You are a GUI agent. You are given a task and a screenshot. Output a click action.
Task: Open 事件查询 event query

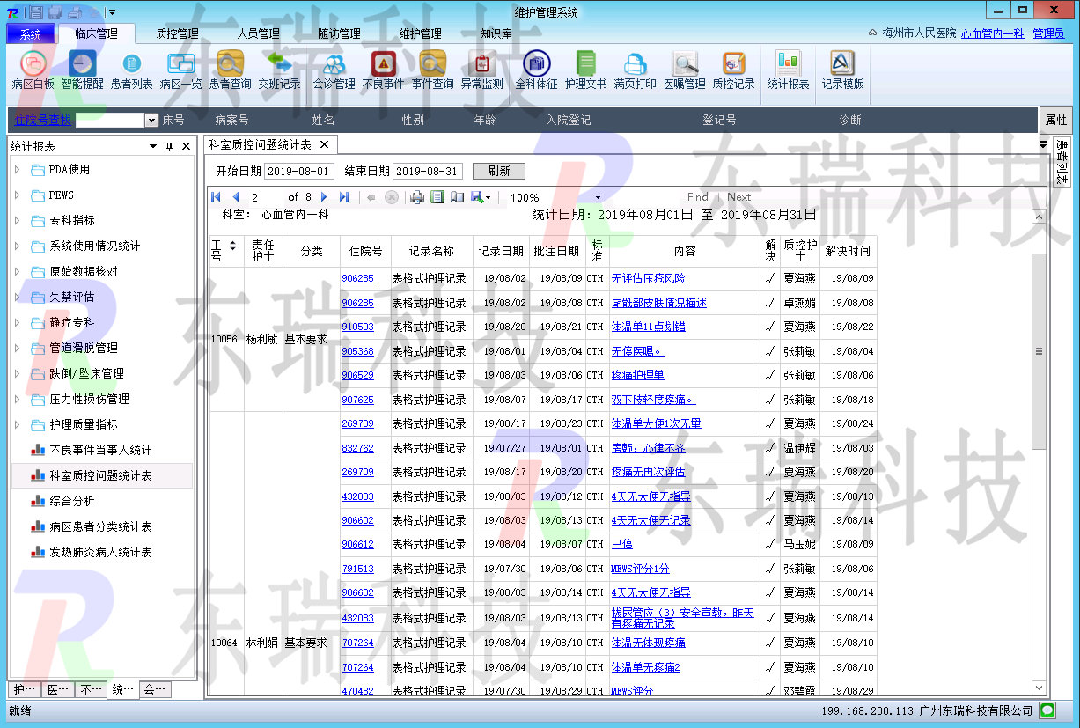(x=432, y=70)
